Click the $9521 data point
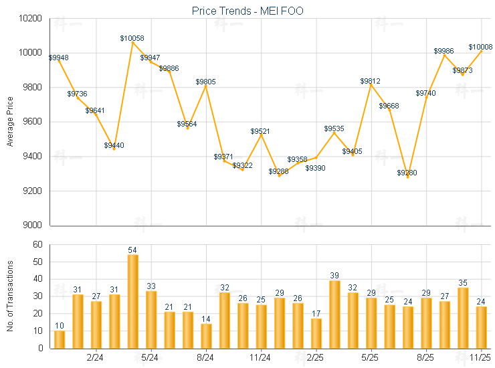495x368 pixels. pos(261,135)
